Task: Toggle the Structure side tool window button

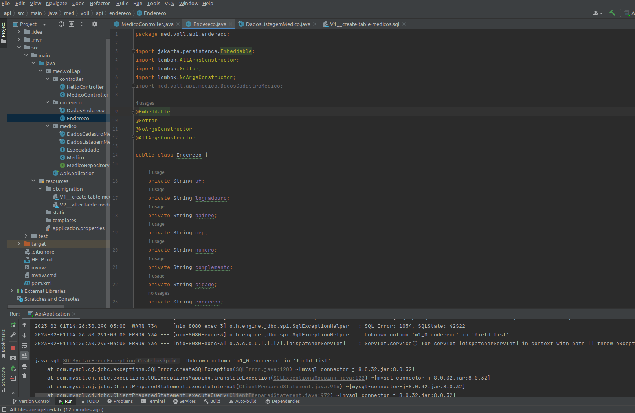Action: [4, 379]
